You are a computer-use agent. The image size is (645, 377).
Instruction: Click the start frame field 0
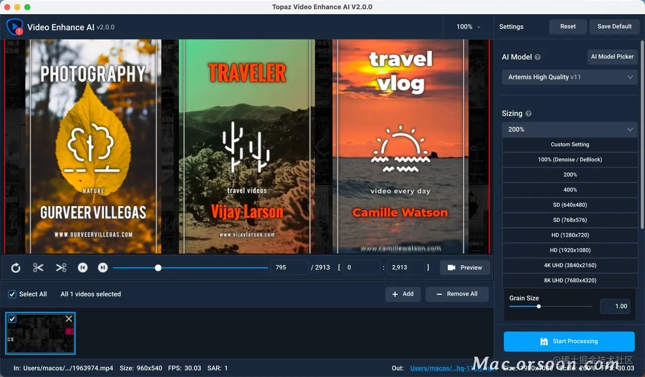click(361, 268)
